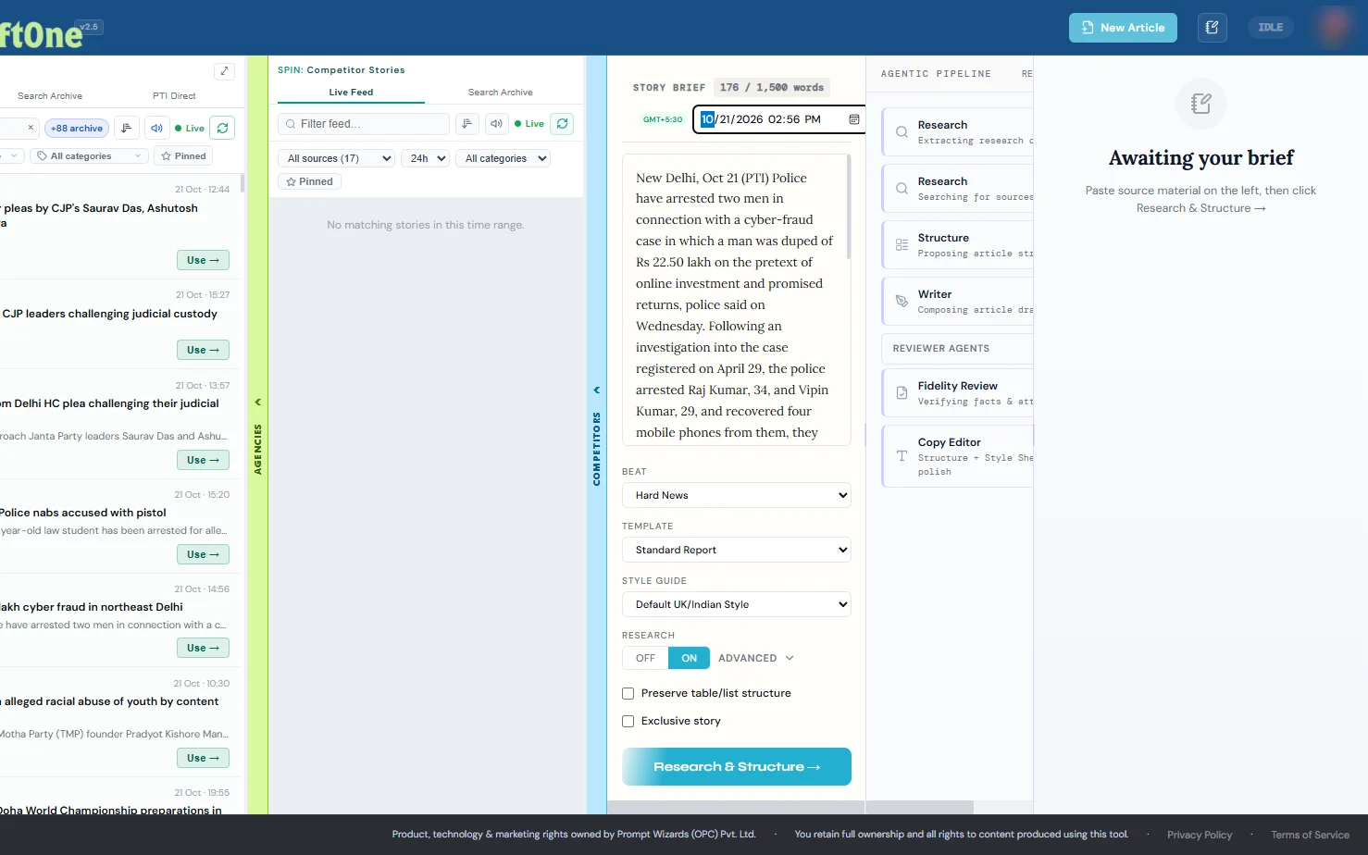Click the 176 / 1,500 words counter
This screenshot has height=855, width=1368.
[x=772, y=88]
